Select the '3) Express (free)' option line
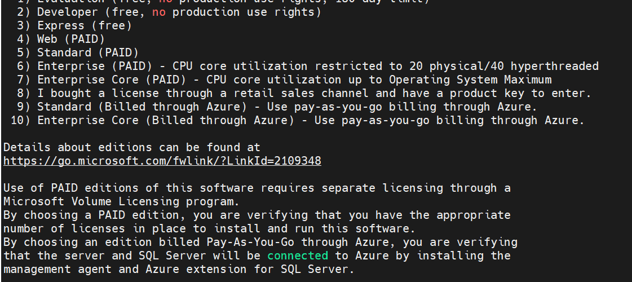Image resolution: width=632 pixels, height=282 pixels. click(x=74, y=25)
